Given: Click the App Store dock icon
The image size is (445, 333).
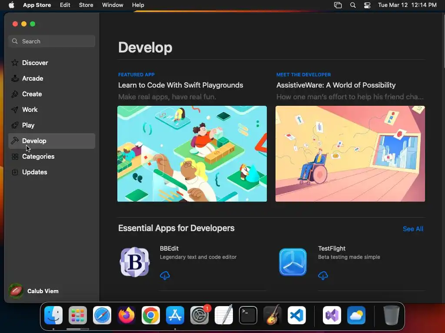Looking at the screenshot, I should [175, 315].
